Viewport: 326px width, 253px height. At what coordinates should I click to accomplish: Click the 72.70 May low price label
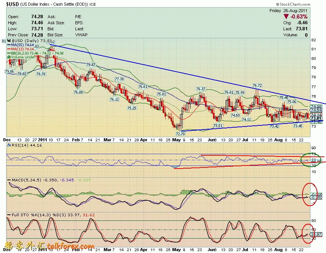tap(180, 134)
